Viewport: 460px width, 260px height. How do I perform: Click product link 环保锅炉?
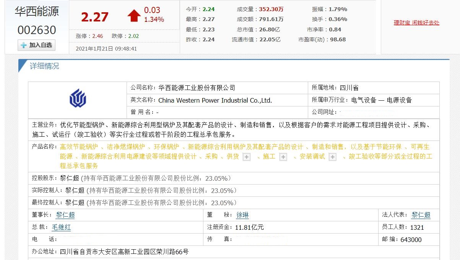166,147
